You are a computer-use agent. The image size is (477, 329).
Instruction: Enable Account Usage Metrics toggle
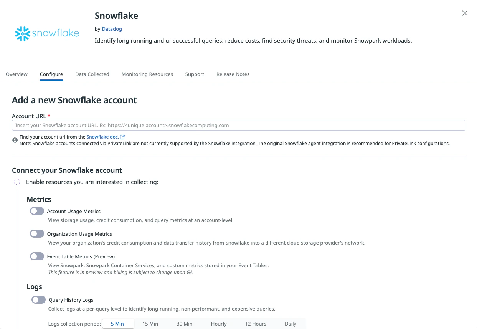(37, 211)
